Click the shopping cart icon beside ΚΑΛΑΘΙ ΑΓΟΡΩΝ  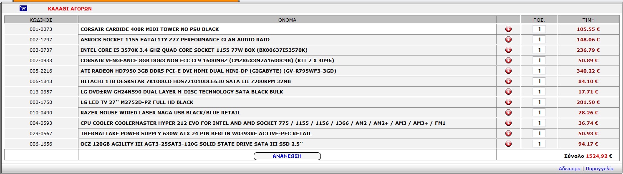tap(23, 8)
